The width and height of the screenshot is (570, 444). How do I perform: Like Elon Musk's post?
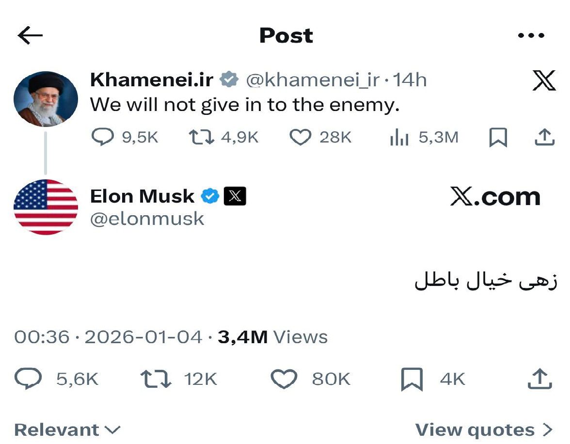pyautogui.click(x=283, y=379)
